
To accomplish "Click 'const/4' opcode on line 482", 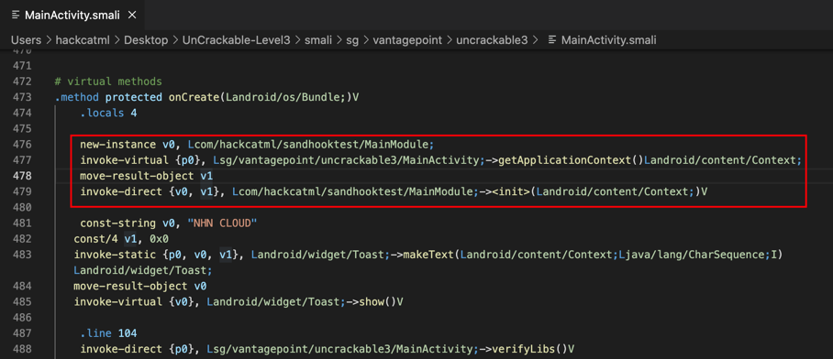I will [96, 239].
